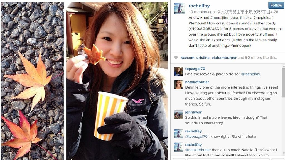Click the @natalietbutler mention in last comment
285x160 pixels.
(198, 150)
